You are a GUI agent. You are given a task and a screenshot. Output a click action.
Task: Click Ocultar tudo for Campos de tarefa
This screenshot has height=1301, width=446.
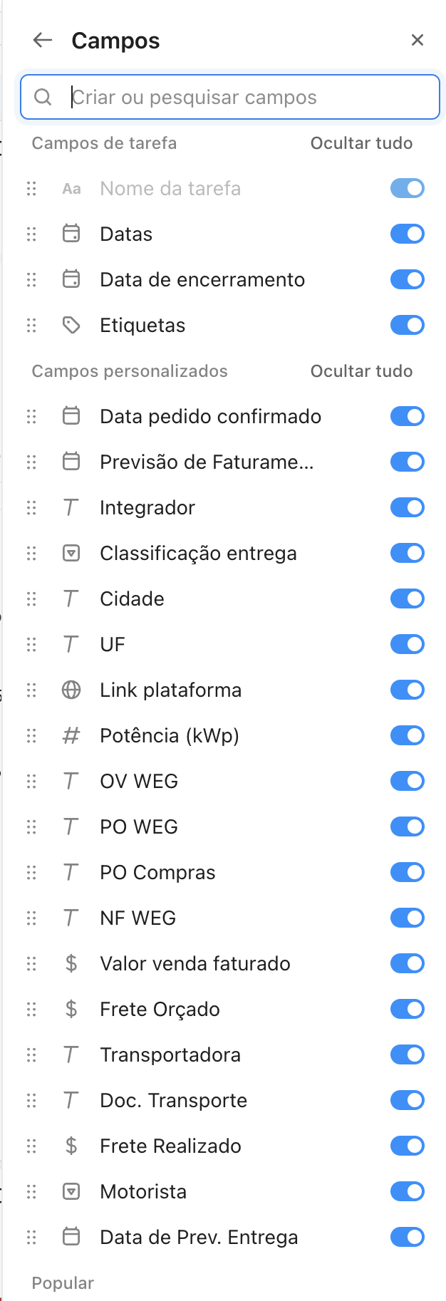361,143
